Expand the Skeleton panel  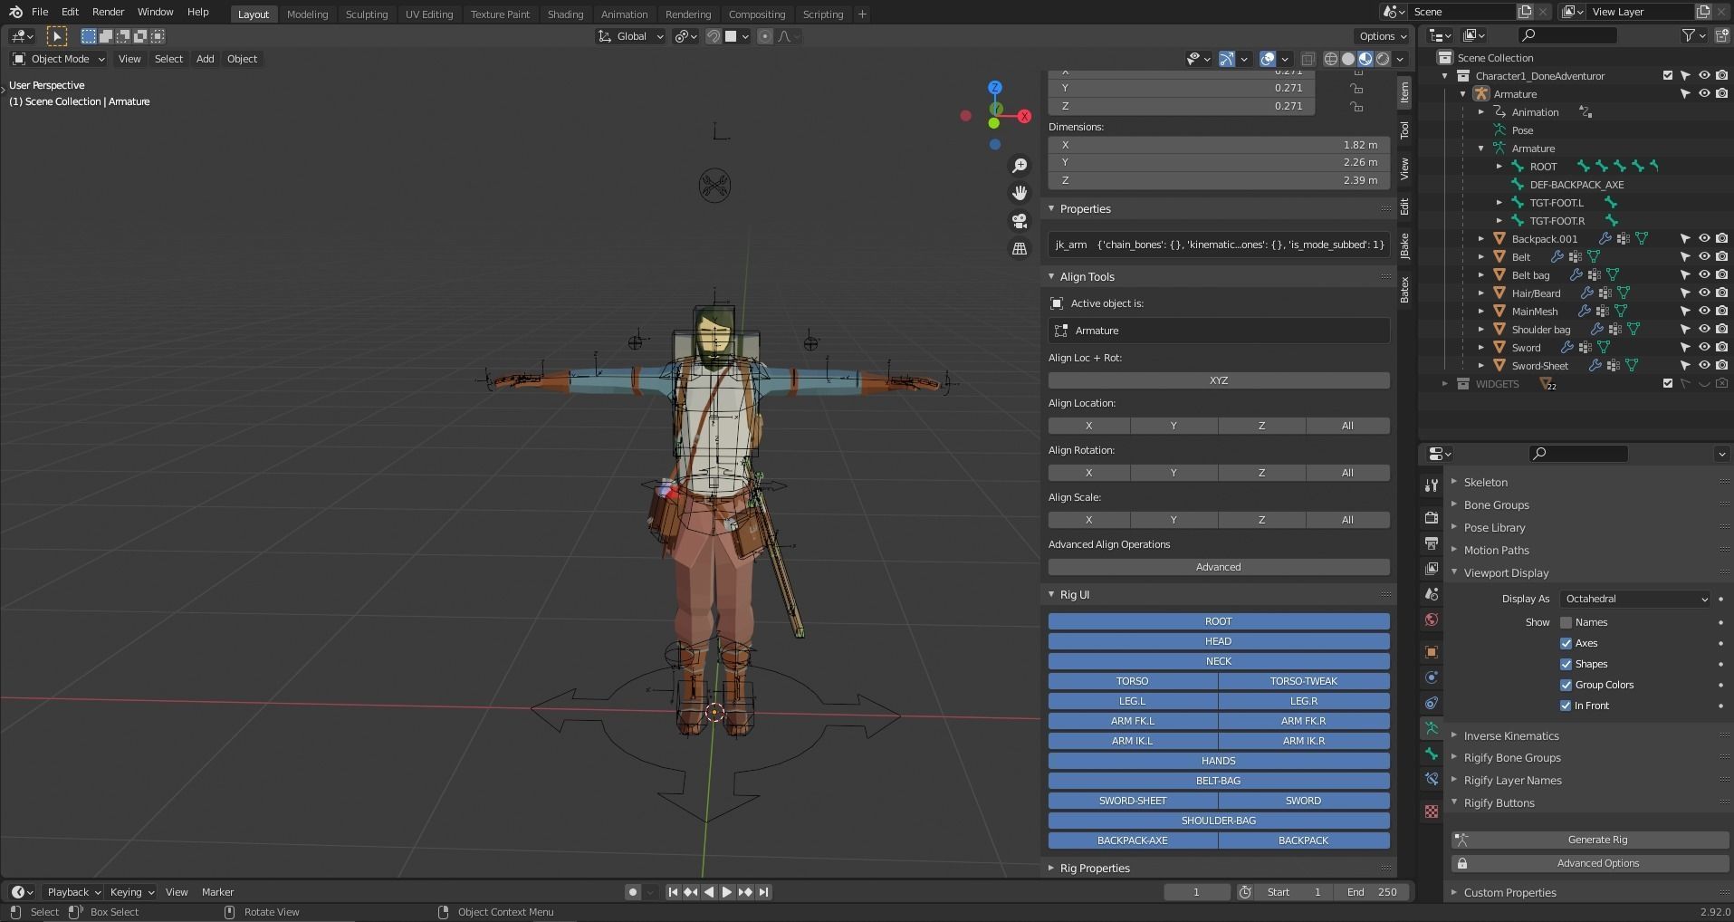(1485, 482)
